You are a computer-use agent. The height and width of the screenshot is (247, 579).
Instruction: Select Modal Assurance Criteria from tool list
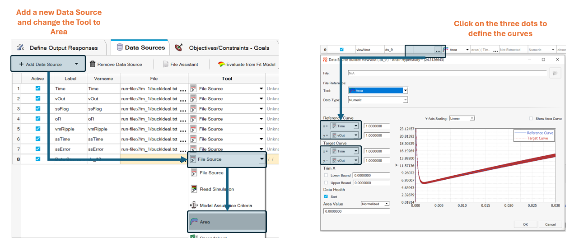227,205
